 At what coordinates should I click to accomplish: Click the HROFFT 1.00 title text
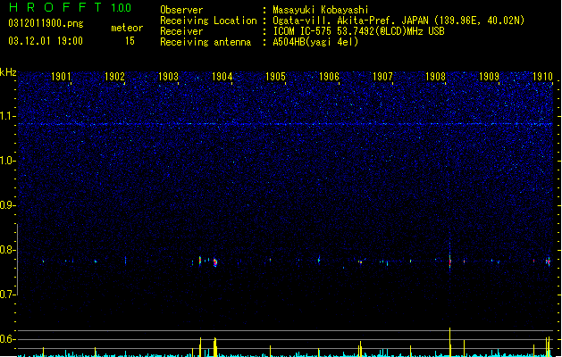(70, 7)
